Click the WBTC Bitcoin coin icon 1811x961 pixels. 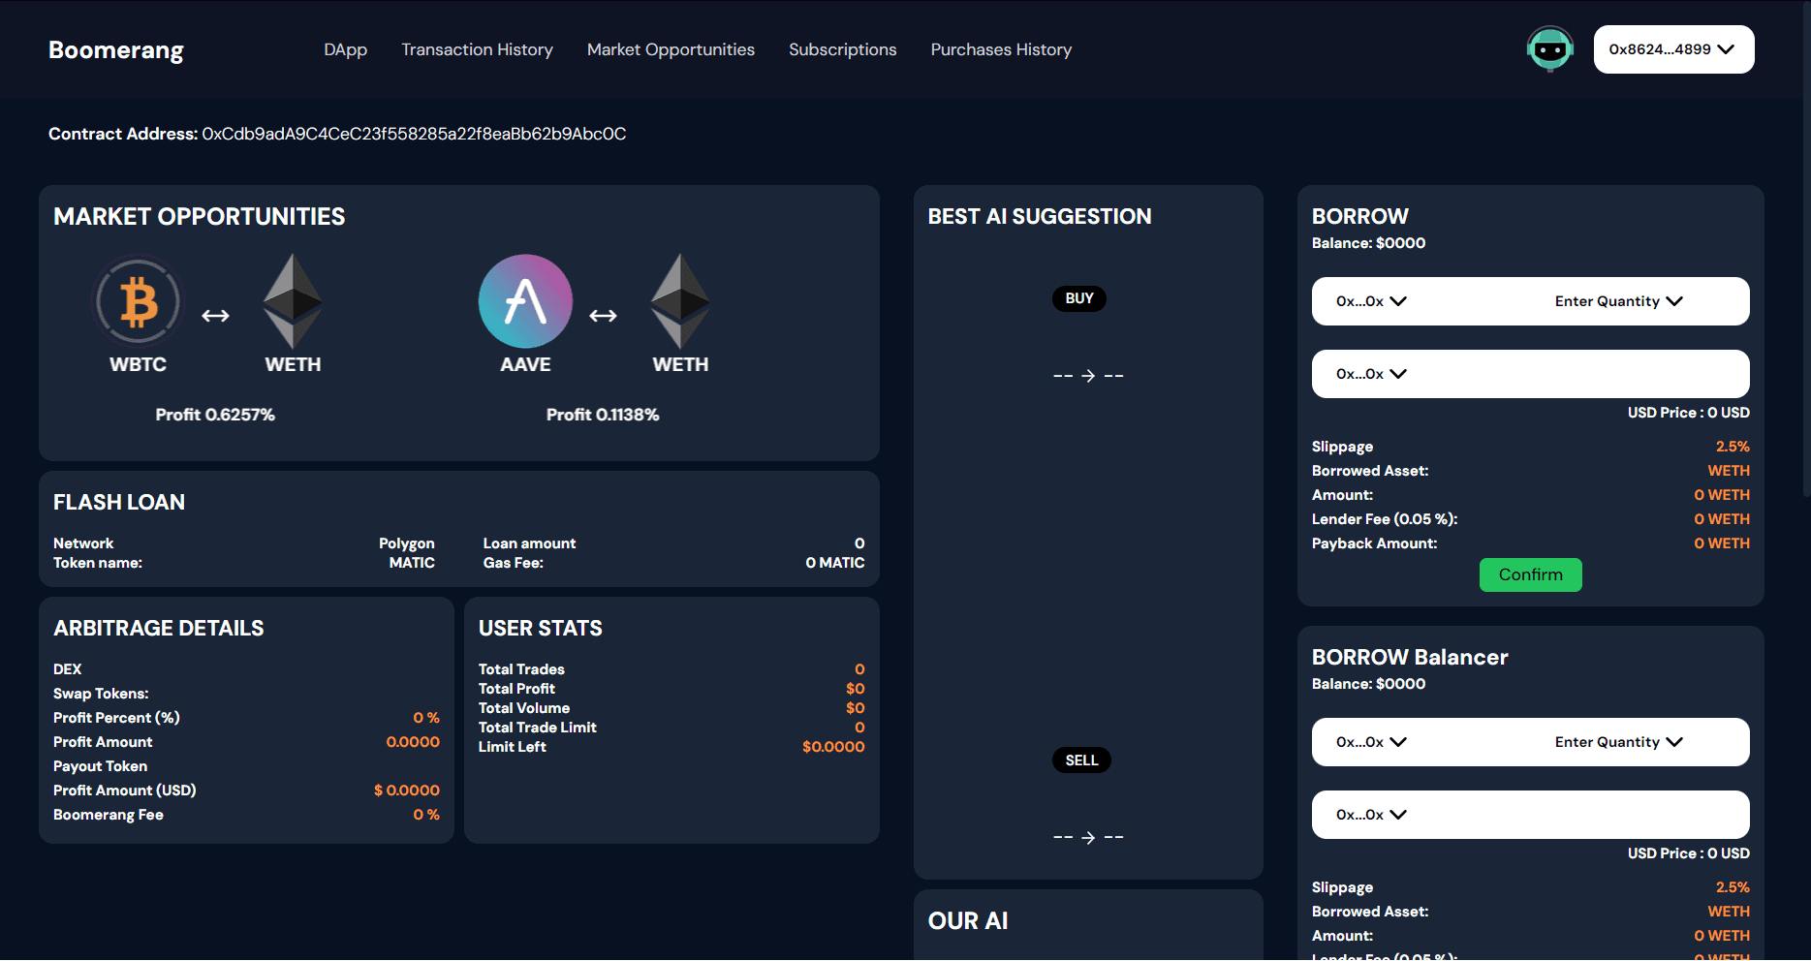(138, 301)
